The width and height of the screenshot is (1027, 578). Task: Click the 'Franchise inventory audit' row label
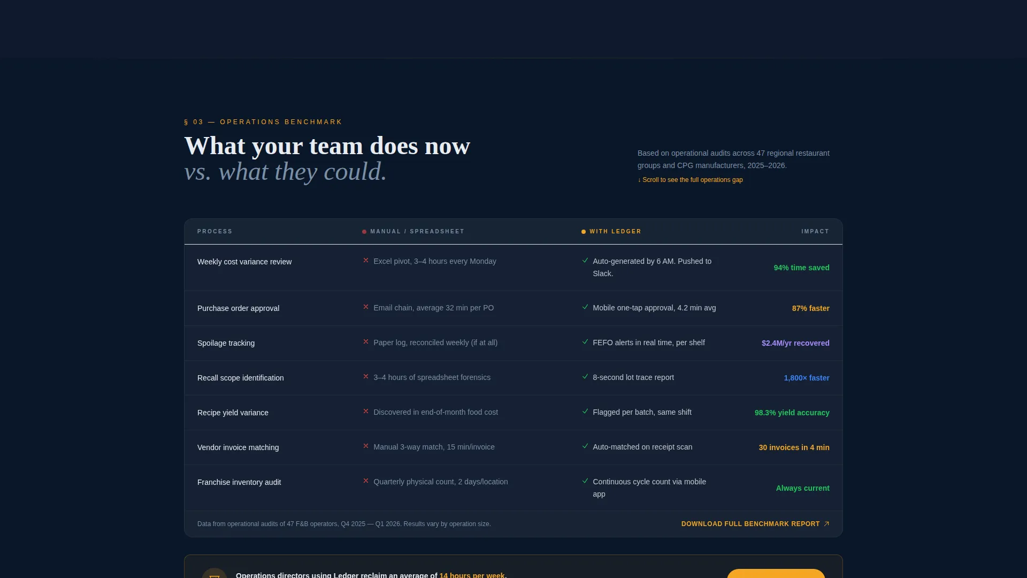(239, 482)
